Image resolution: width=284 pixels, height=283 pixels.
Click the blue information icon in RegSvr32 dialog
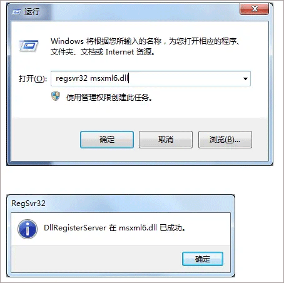click(28, 229)
